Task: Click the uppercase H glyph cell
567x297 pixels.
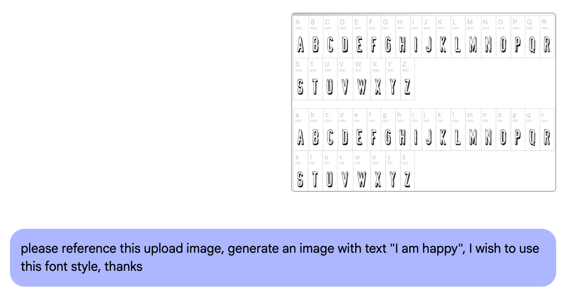Action: point(402,38)
